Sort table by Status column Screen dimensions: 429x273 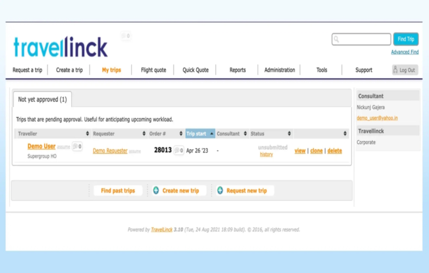271,134
